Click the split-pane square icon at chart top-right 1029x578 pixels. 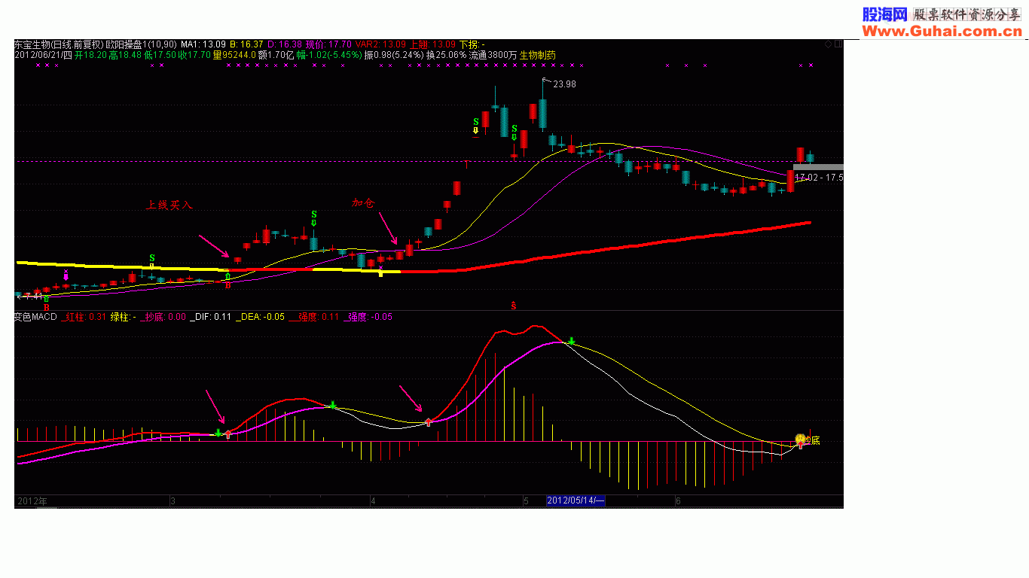pyautogui.click(x=838, y=44)
